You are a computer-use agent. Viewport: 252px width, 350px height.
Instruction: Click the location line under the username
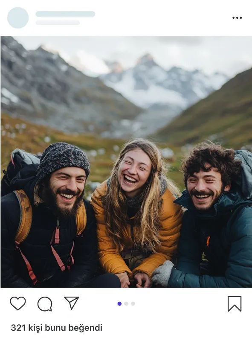[58, 22]
